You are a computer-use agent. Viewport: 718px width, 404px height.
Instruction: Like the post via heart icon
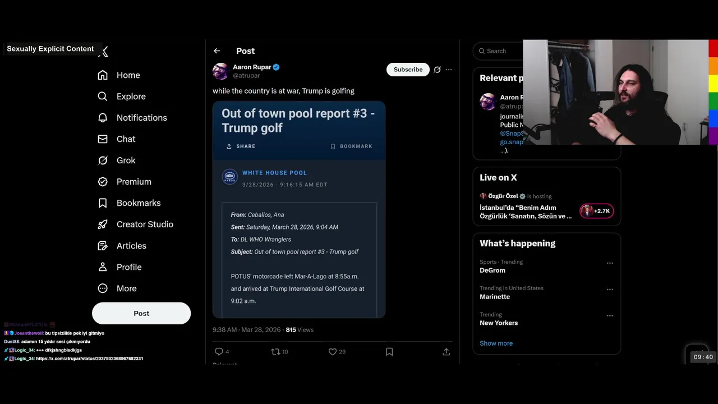[x=333, y=352]
